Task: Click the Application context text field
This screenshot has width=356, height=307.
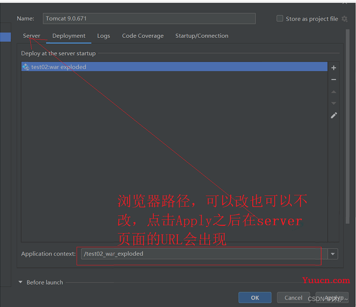Action: coord(204,254)
